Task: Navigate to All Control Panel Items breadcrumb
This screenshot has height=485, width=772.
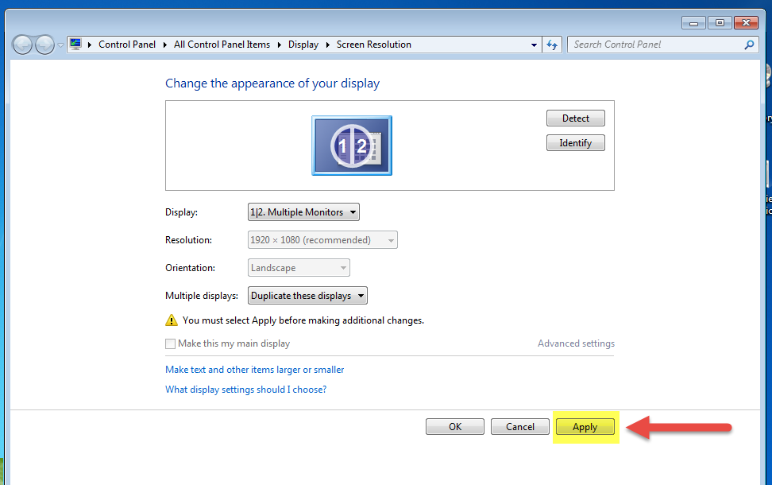Action: [222, 44]
